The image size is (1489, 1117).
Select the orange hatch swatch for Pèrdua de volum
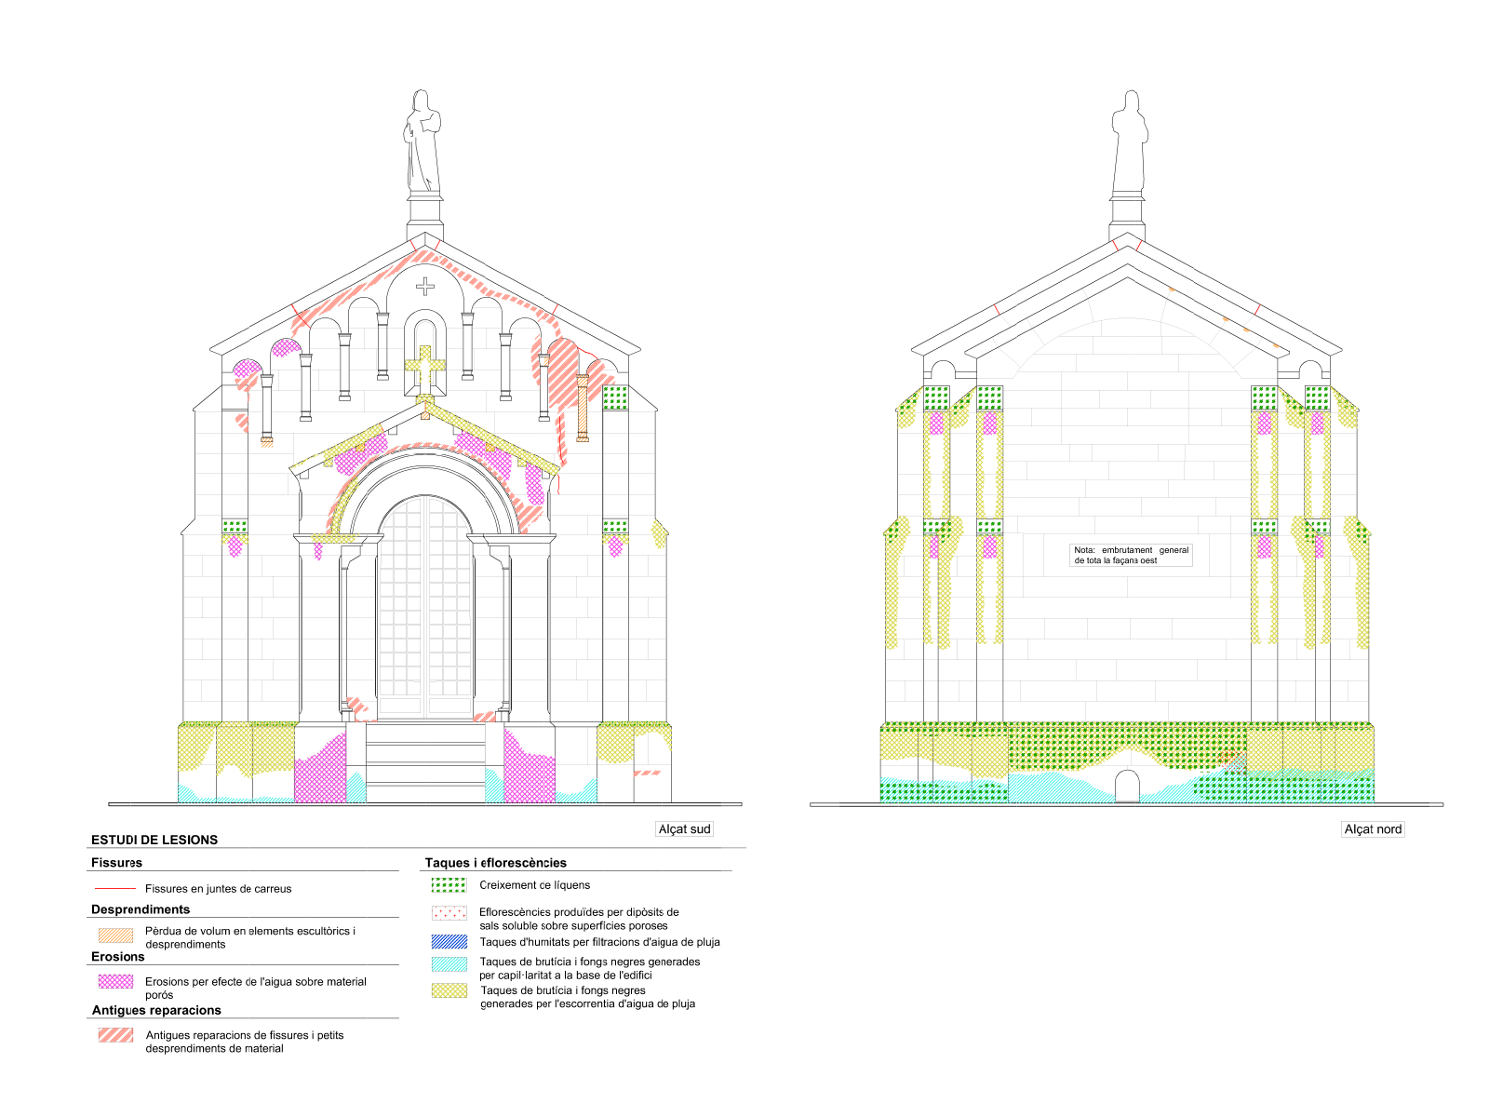(116, 935)
